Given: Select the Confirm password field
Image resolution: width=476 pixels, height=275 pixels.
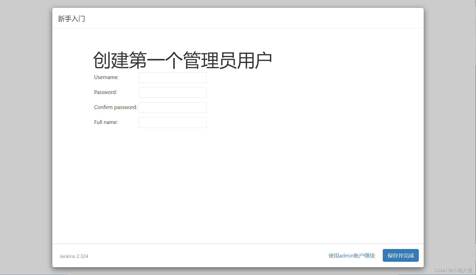Looking at the screenshot, I should (x=172, y=107).
